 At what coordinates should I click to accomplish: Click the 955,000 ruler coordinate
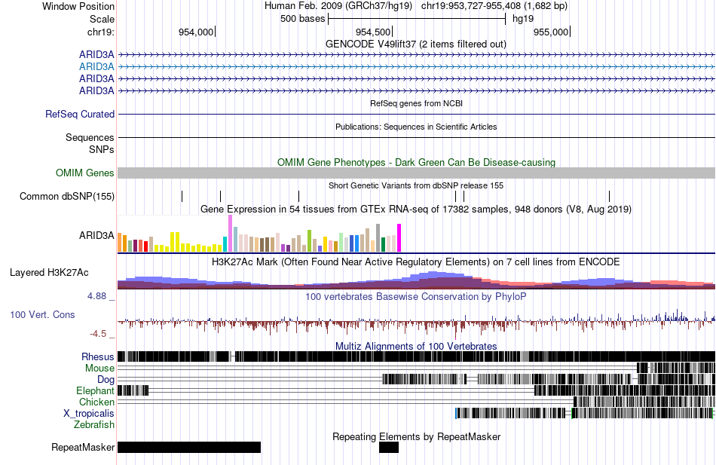(551, 32)
